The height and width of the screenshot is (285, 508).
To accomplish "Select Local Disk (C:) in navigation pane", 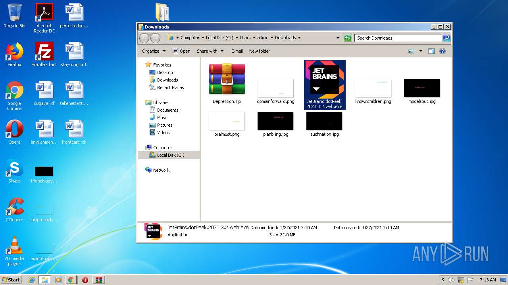I will click(169, 155).
